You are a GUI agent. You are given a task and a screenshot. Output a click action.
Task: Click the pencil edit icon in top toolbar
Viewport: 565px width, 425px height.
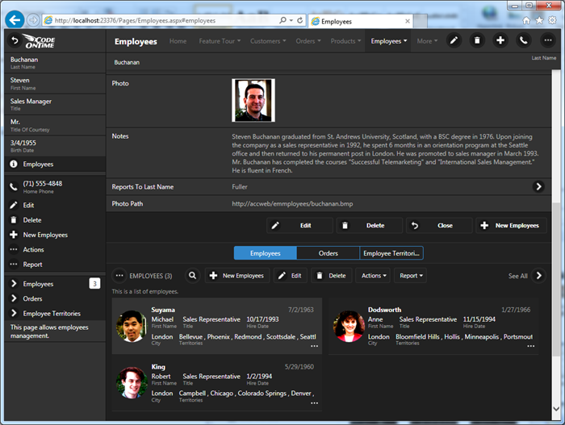pyautogui.click(x=454, y=40)
